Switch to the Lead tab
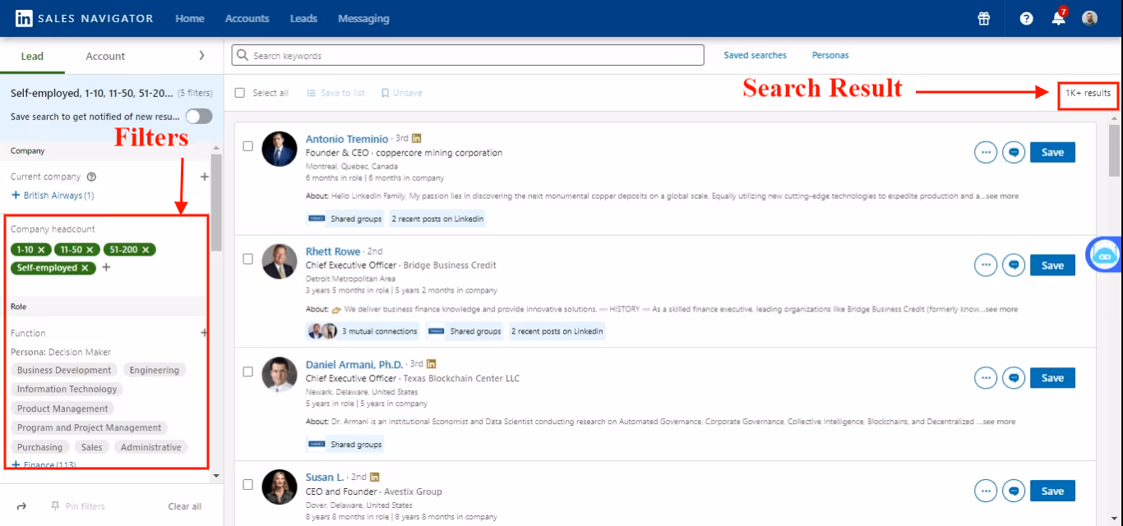The height and width of the screenshot is (526, 1123). click(x=31, y=56)
